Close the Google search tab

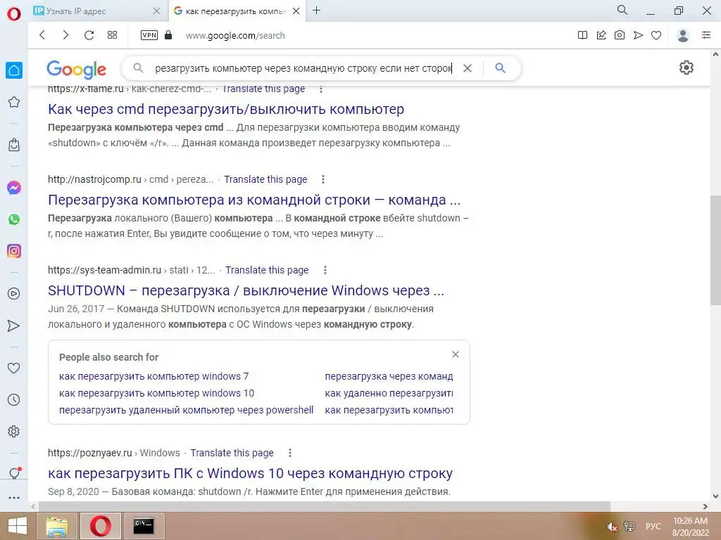tap(296, 11)
